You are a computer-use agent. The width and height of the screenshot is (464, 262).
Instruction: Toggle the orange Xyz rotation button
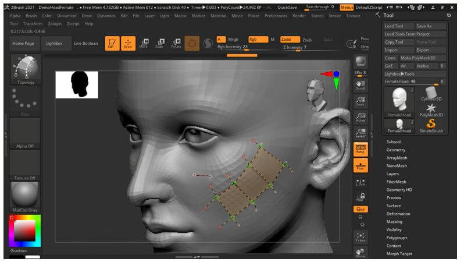pos(361,209)
